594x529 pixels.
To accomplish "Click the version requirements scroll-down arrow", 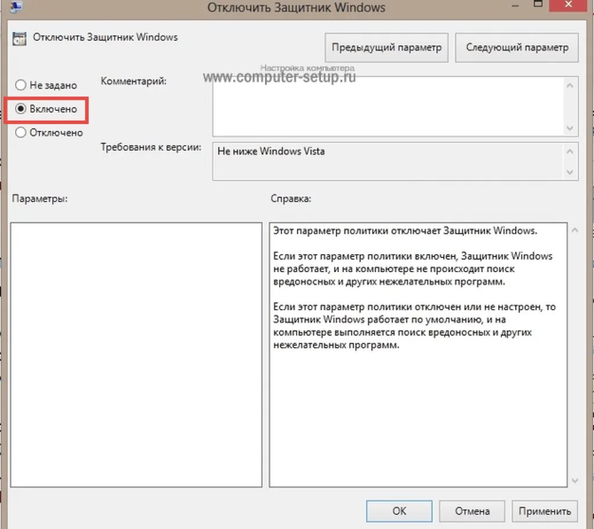I will pyautogui.click(x=570, y=172).
